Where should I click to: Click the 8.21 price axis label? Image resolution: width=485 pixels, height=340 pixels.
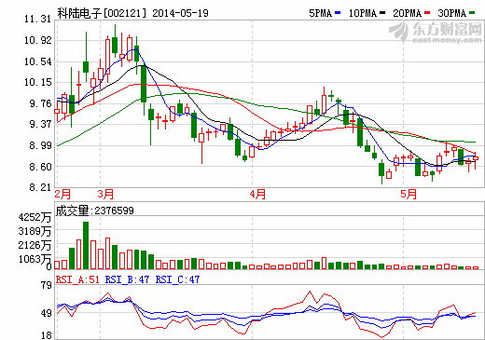tap(40, 187)
